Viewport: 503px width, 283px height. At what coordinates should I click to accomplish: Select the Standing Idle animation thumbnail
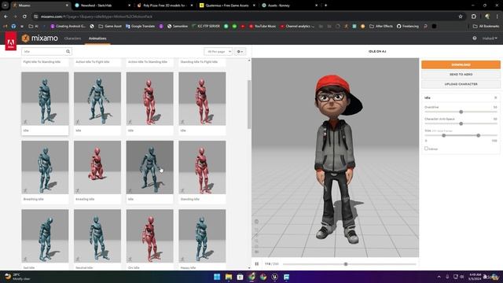[x=202, y=167]
